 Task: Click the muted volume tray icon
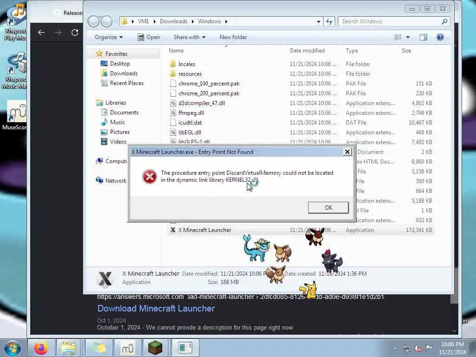(418, 349)
